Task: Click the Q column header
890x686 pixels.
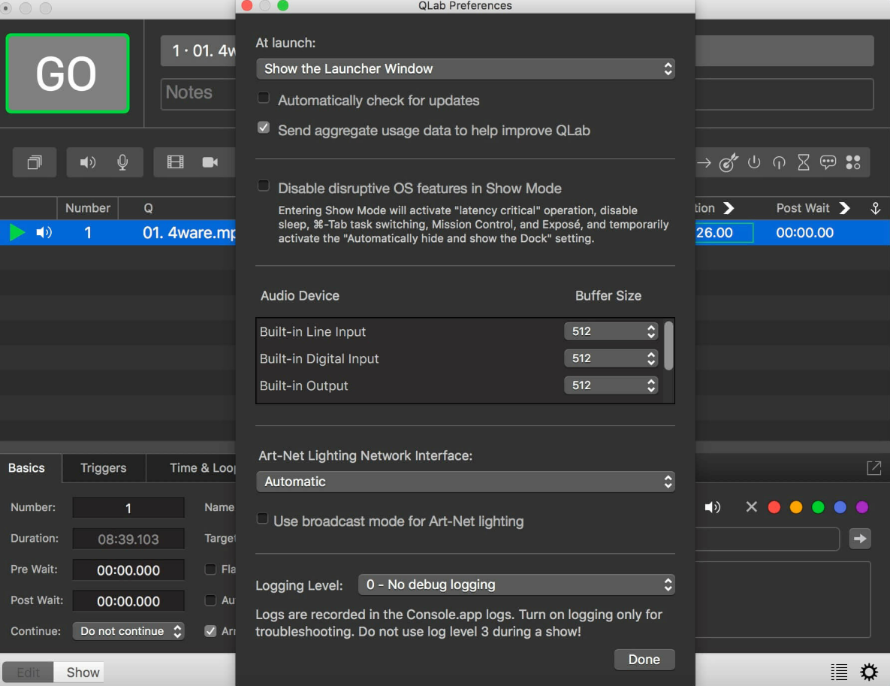Action: coord(148,208)
